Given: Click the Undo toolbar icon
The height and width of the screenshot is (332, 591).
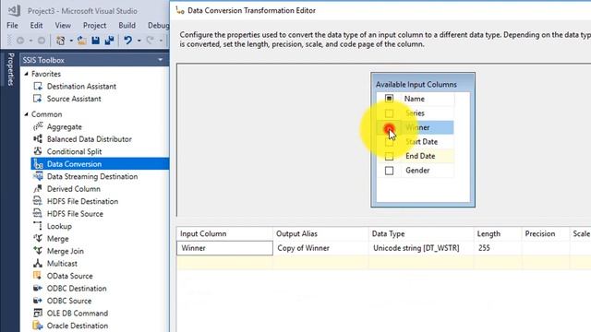Looking at the screenshot, I should click(128, 41).
